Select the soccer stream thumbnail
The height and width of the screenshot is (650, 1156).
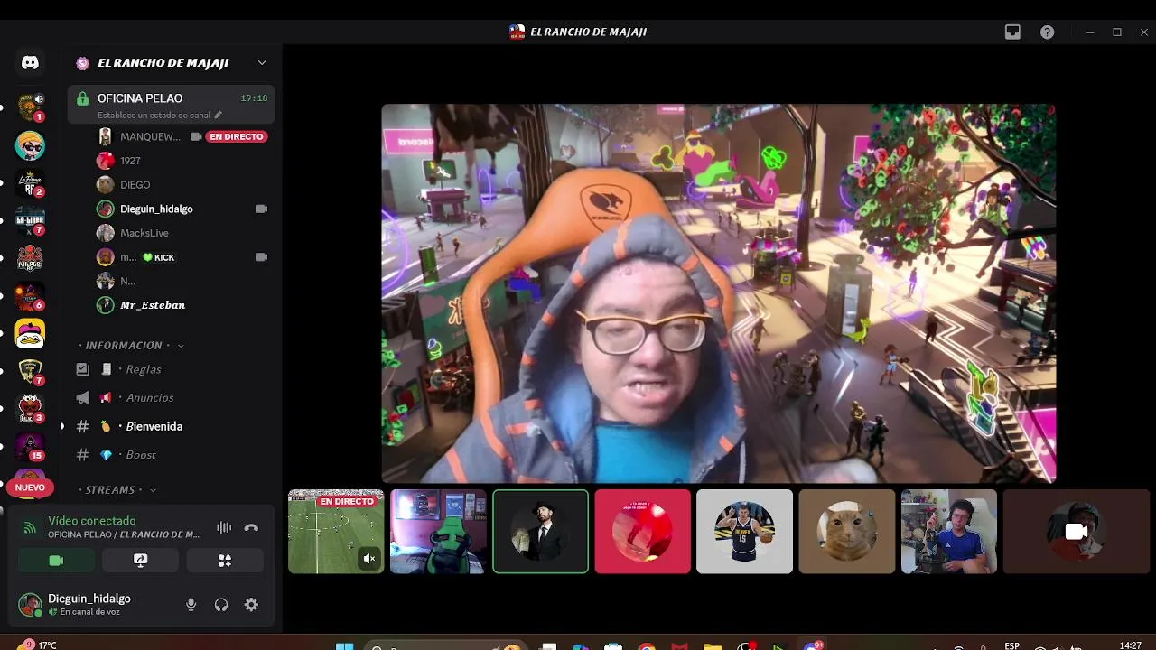pyautogui.click(x=336, y=532)
